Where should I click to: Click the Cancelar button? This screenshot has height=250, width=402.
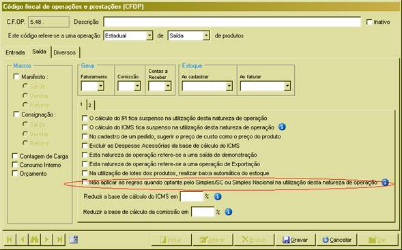tap(336, 240)
